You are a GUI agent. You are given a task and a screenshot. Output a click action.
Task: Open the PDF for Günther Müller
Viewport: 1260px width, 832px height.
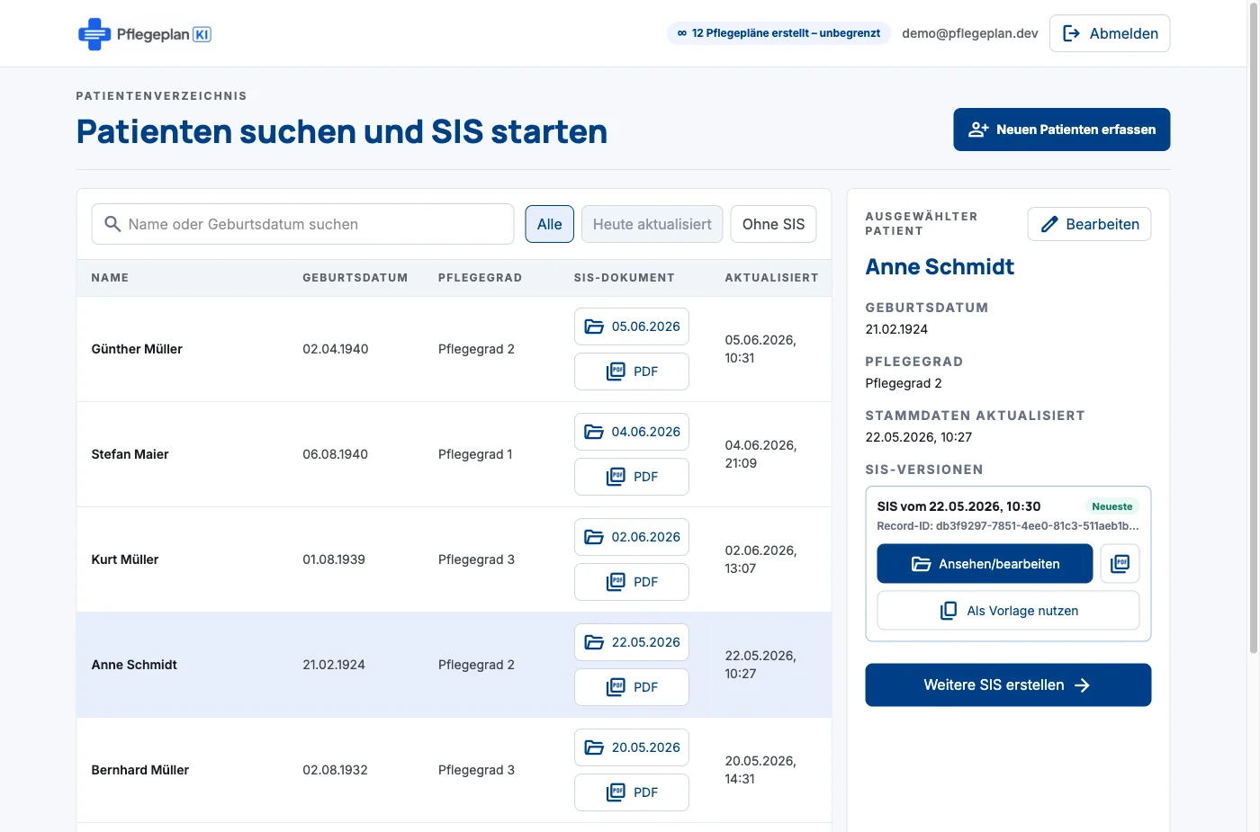[x=632, y=371]
